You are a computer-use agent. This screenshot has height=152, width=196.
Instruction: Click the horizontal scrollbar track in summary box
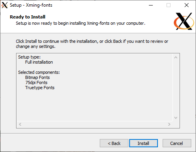[95, 124]
